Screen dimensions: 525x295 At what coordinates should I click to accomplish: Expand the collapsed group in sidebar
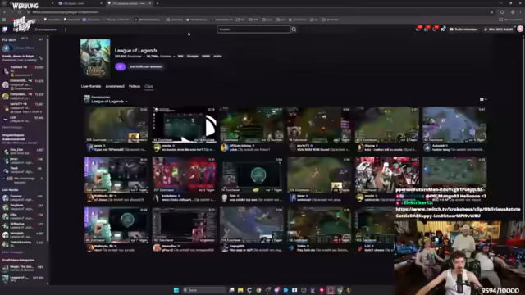(x=41, y=179)
